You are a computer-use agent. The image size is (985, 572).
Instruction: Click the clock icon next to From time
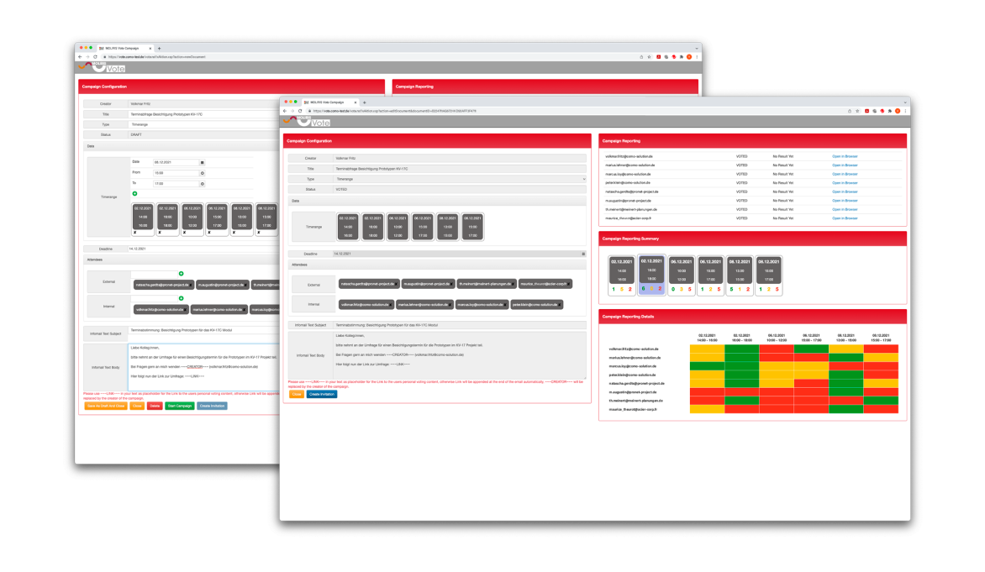pos(202,173)
